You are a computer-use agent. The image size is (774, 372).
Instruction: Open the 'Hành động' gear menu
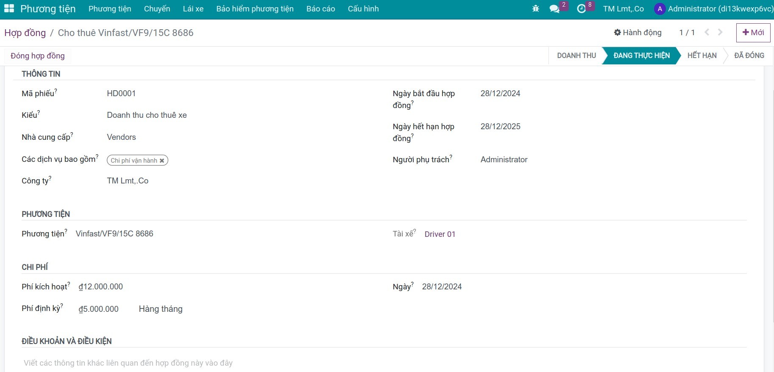638,33
